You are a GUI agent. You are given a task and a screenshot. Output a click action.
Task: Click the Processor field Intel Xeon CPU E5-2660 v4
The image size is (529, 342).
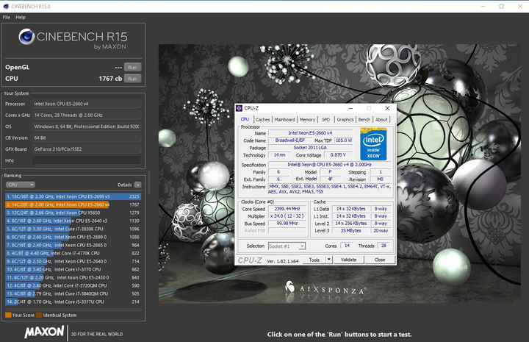pos(87,104)
